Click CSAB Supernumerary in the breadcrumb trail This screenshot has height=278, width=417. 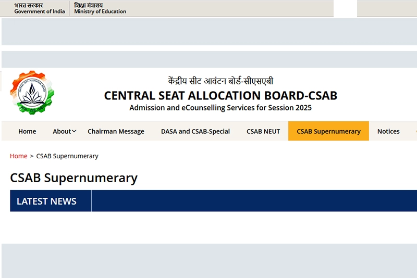pos(67,156)
